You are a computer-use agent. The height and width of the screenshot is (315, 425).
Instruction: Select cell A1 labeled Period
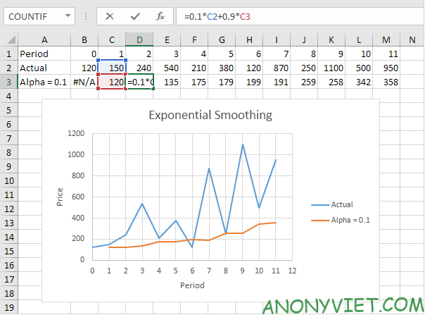[x=44, y=54]
